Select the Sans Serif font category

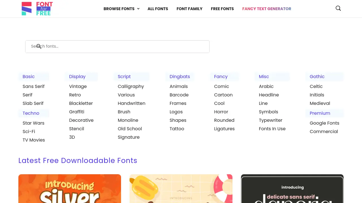point(34,86)
